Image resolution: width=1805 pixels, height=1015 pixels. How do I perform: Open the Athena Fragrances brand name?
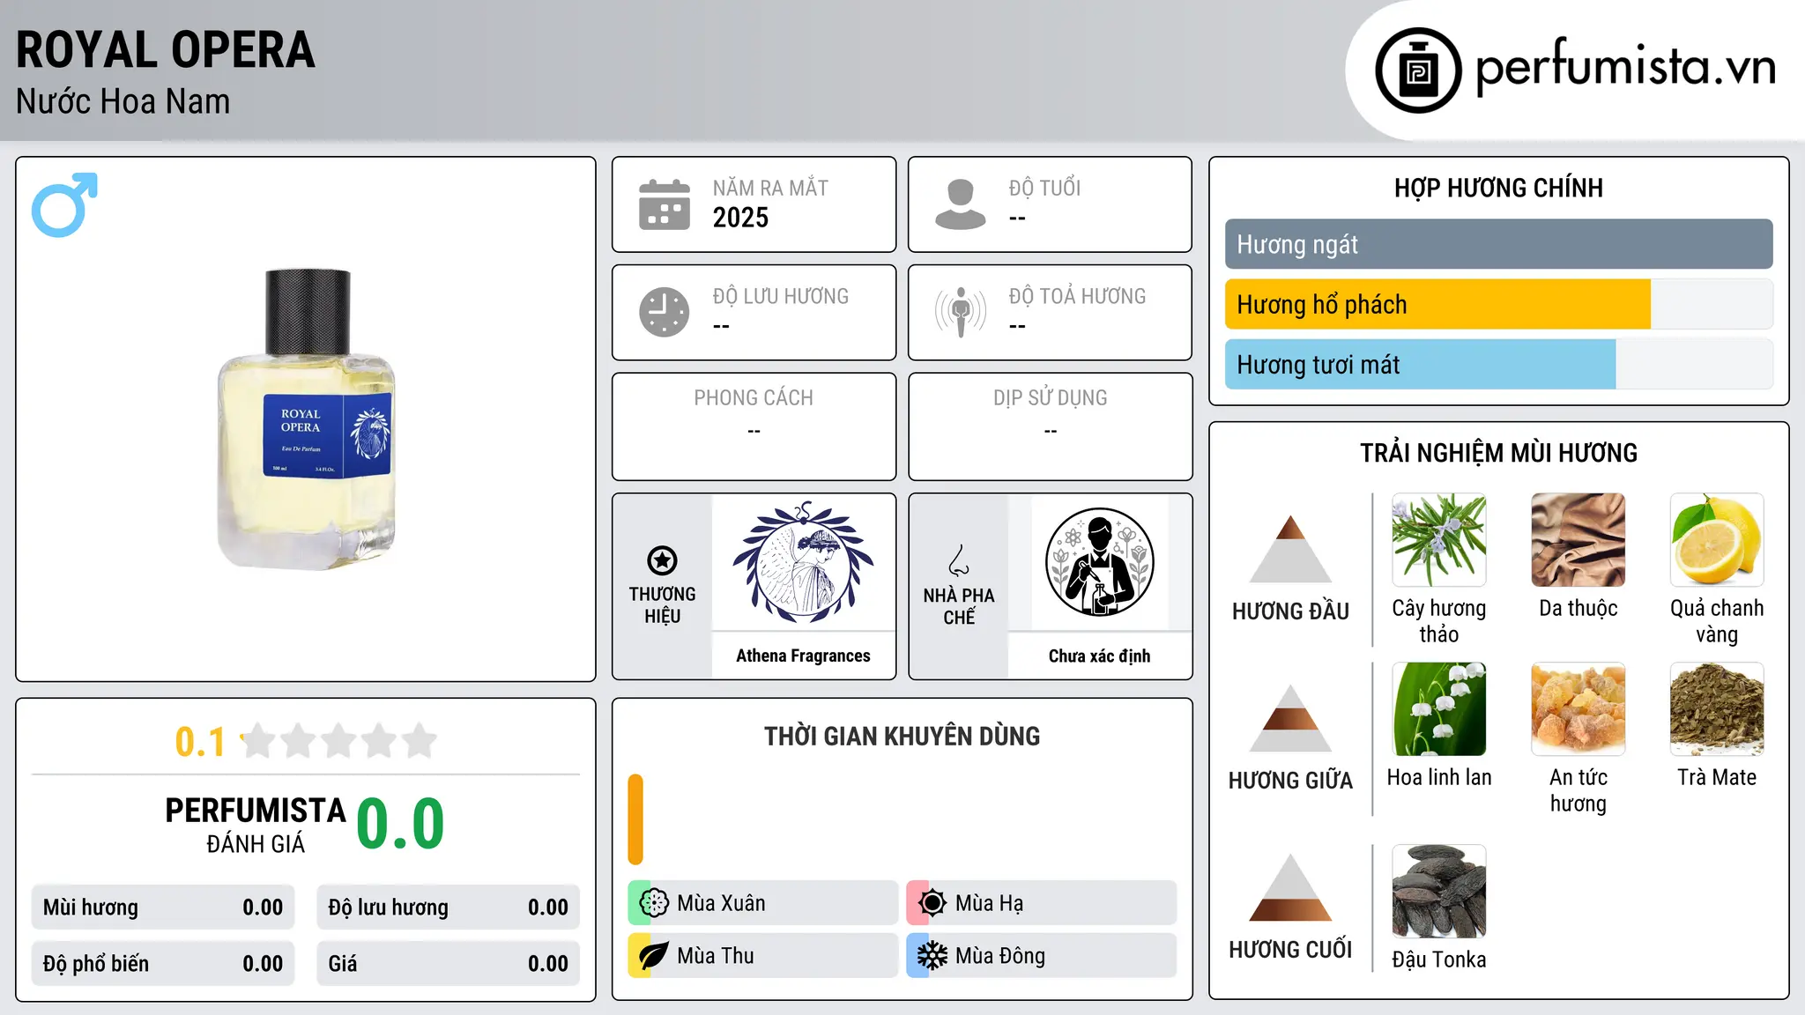tap(803, 656)
